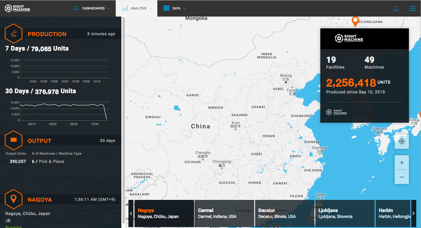Select the Ljubljana facility card
421x228 pixels.
345,214
